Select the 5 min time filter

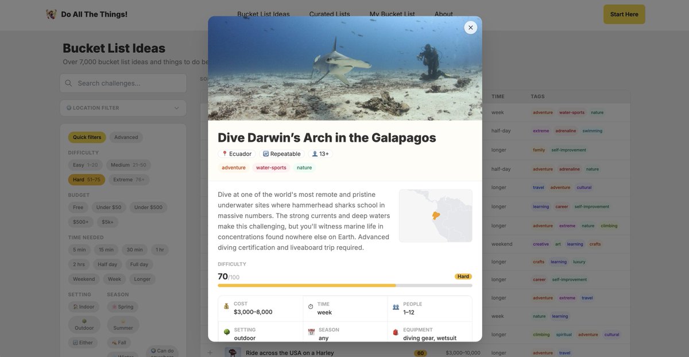click(x=79, y=250)
